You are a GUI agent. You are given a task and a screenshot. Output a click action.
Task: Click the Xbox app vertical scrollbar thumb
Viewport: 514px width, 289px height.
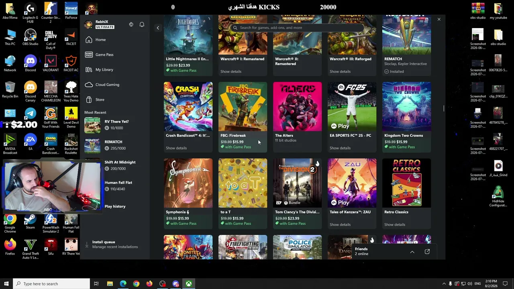click(x=444, y=108)
